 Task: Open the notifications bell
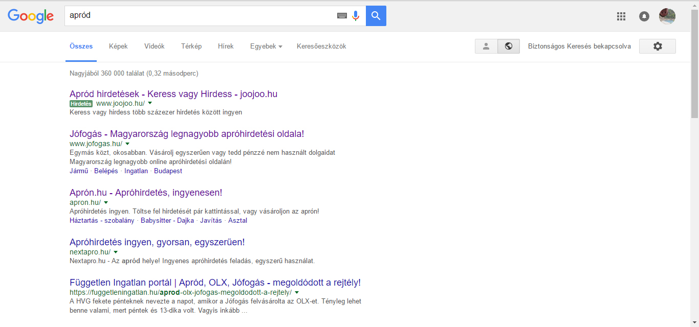tap(644, 16)
